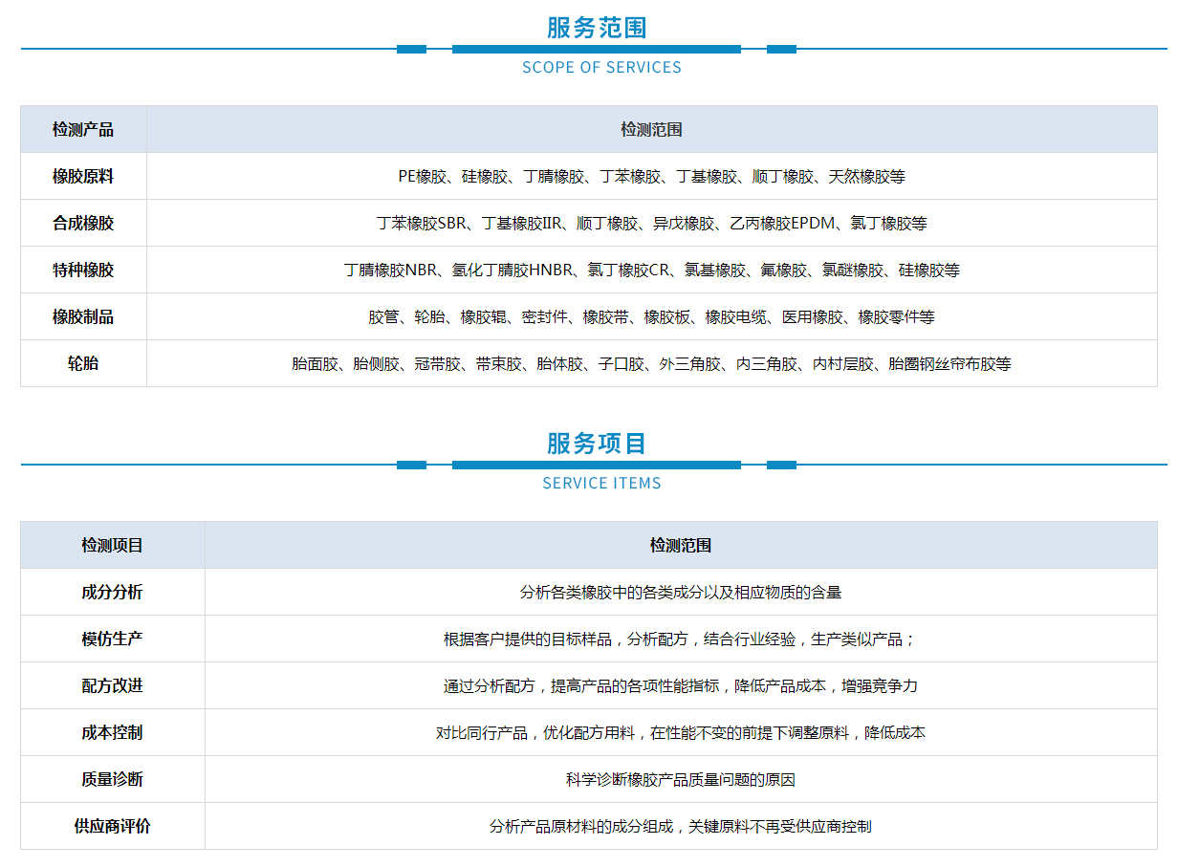Click the 服务项目 section heading
The image size is (1178, 867).
coord(597,444)
